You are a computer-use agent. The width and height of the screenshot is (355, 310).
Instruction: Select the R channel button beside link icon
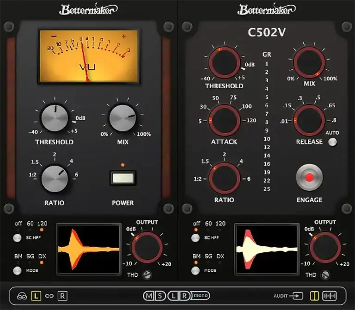point(62,296)
